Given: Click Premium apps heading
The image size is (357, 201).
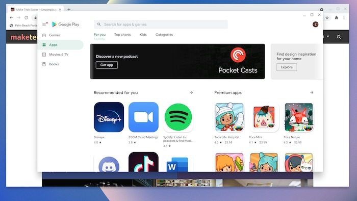Looking at the screenshot, I should tap(228, 93).
